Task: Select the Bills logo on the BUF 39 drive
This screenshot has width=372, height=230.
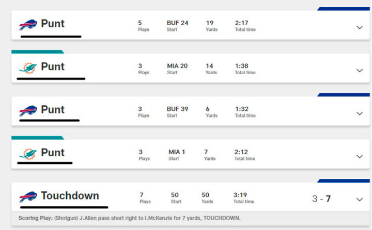Action: point(28,110)
